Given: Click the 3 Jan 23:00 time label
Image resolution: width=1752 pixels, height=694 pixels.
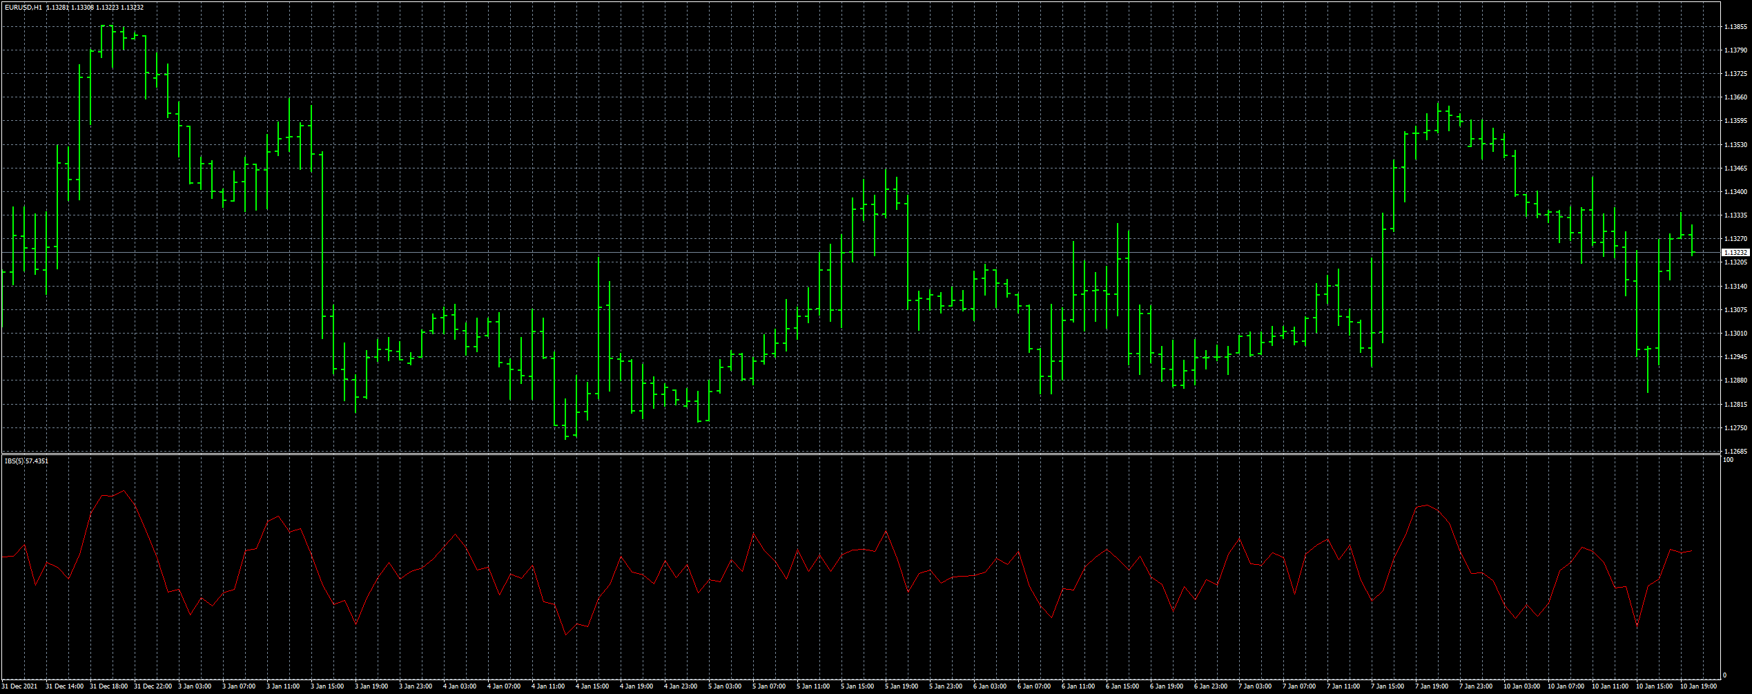Looking at the screenshot, I should (416, 686).
